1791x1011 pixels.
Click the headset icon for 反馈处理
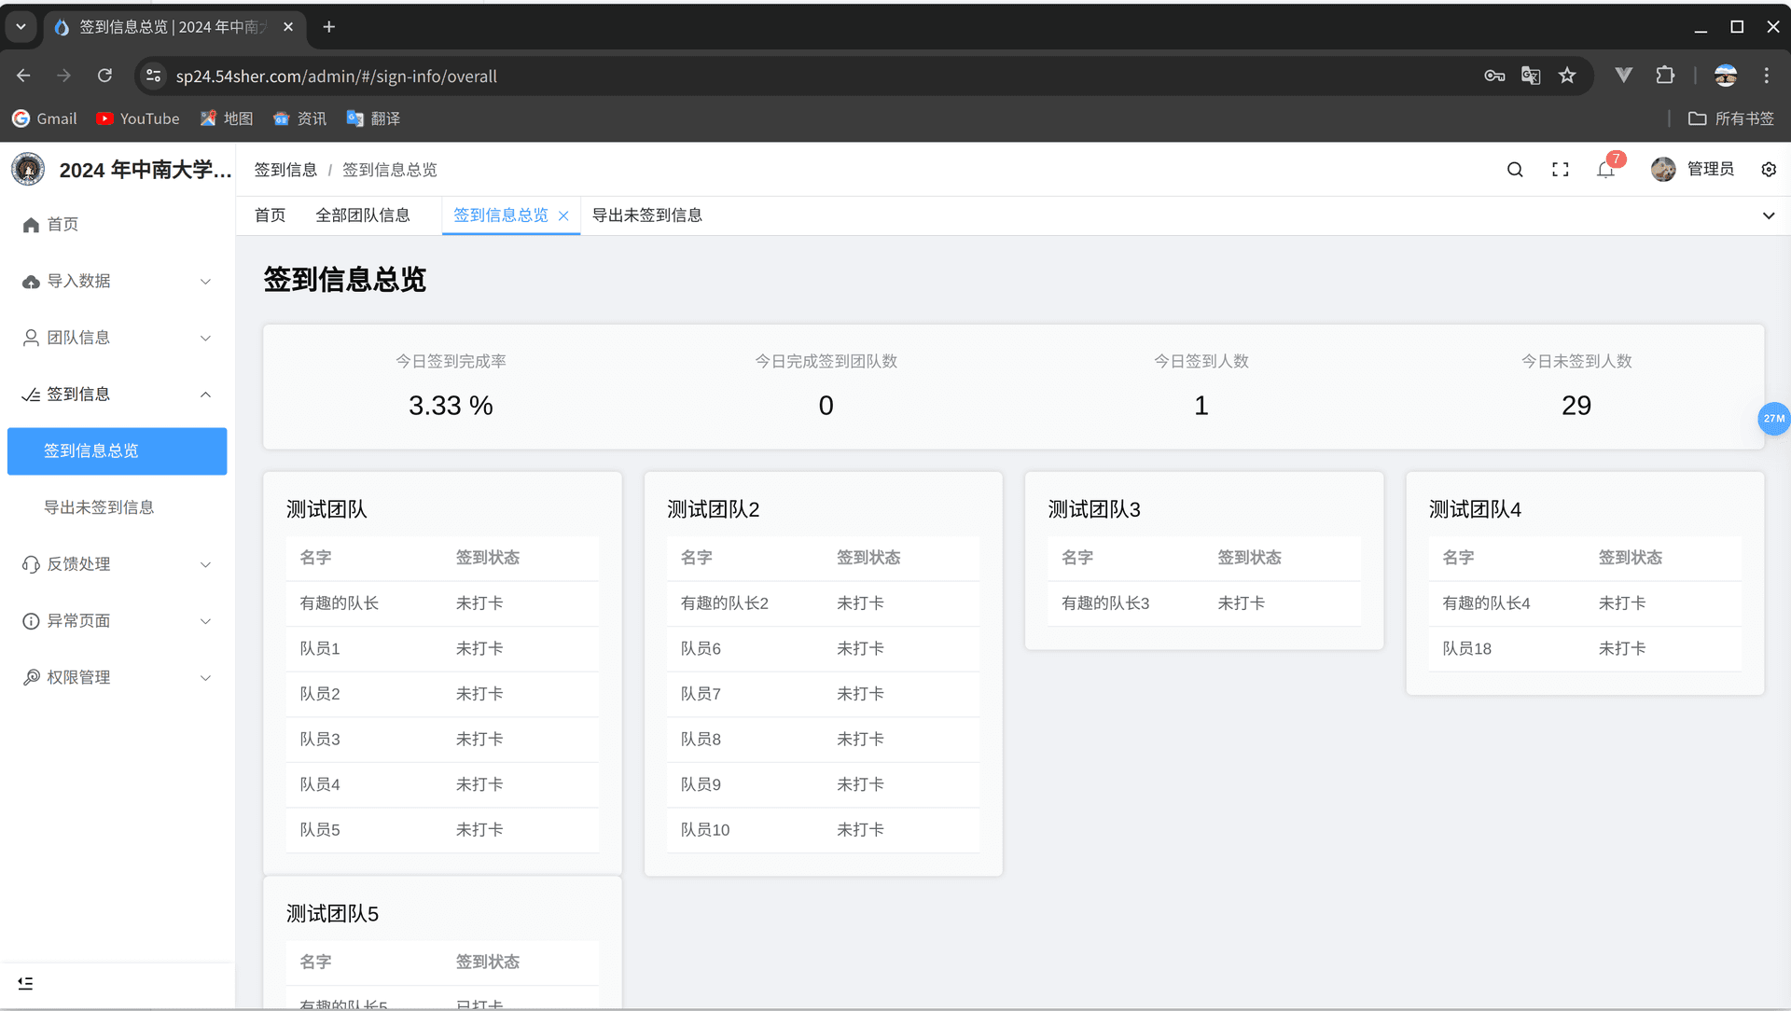pyautogui.click(x=31, y=564)
